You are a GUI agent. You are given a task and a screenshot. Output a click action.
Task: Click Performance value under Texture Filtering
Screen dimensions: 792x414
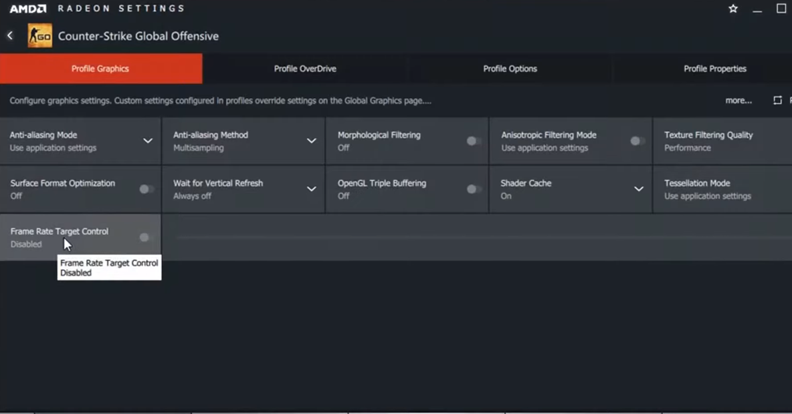pyautogui.click(x=688, y=148)
